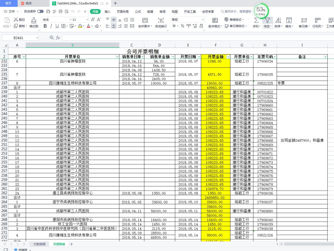Image resolution: width=334 pixels, height=251 pixels.
Task: Click the Print icon in quick toolbar
Action: (x=61, y=11)
